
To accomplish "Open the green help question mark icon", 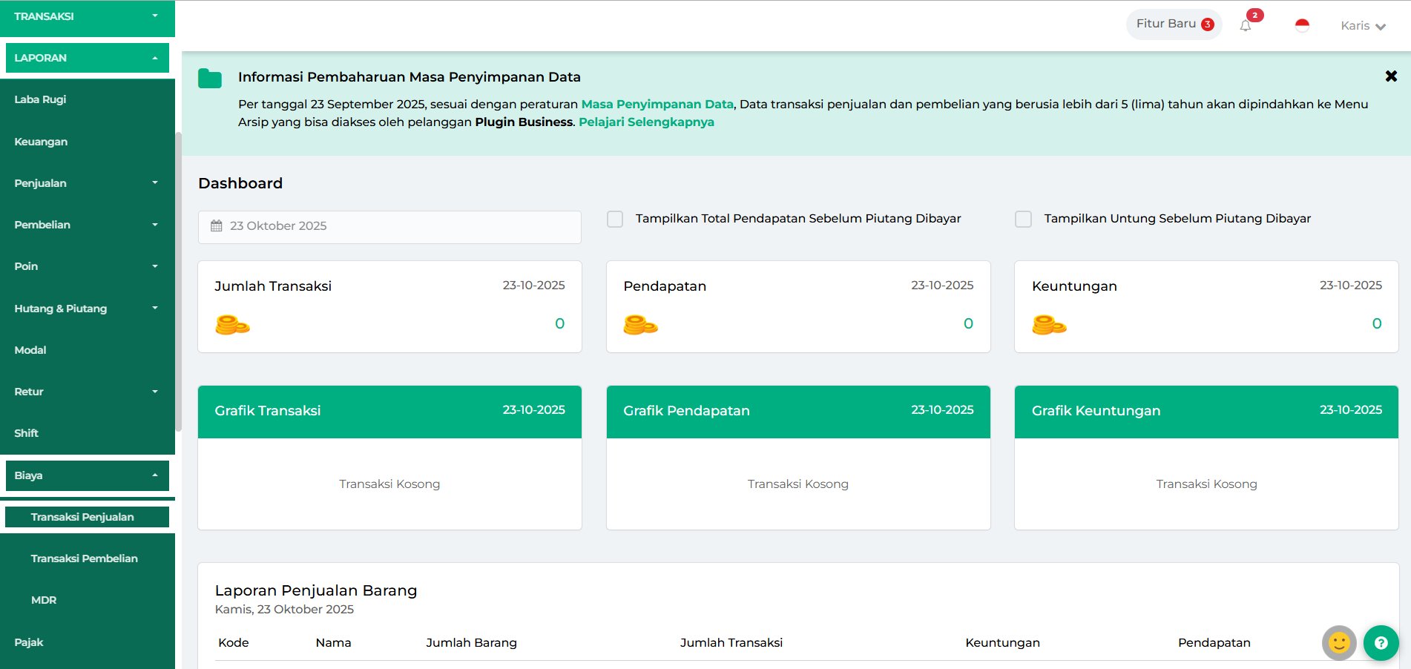I will coord(1381,643).
